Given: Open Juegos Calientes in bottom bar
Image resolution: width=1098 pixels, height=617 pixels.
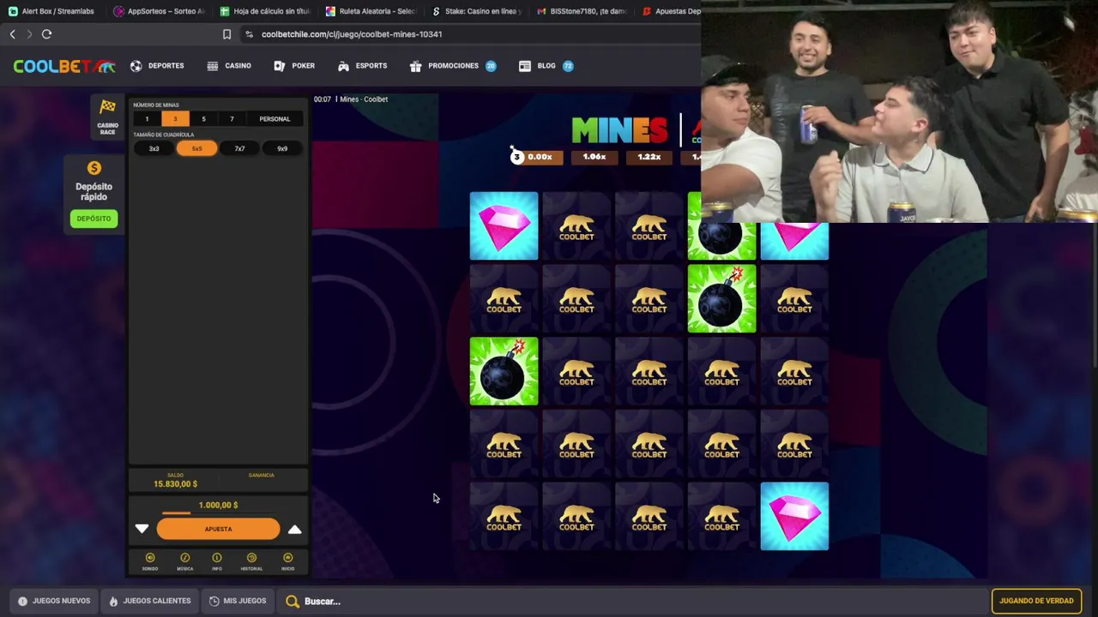Looking at the screenshot, I should pos(149,601).
